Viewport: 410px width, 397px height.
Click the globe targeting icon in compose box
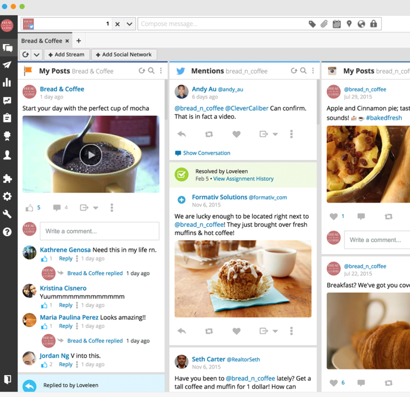coord(361,24)
